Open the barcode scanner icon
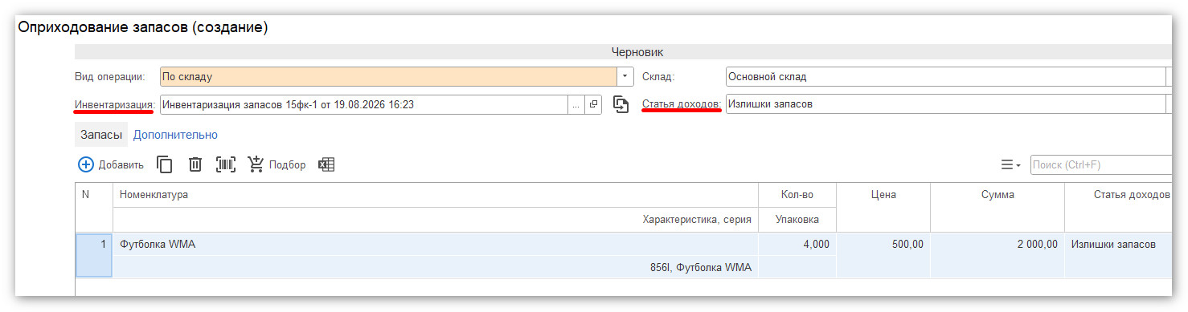 pyautogui.click(x=226, y=164)
